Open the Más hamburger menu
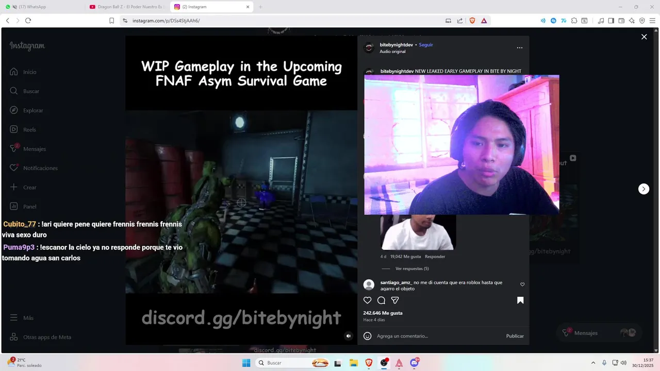 [22, 318]
